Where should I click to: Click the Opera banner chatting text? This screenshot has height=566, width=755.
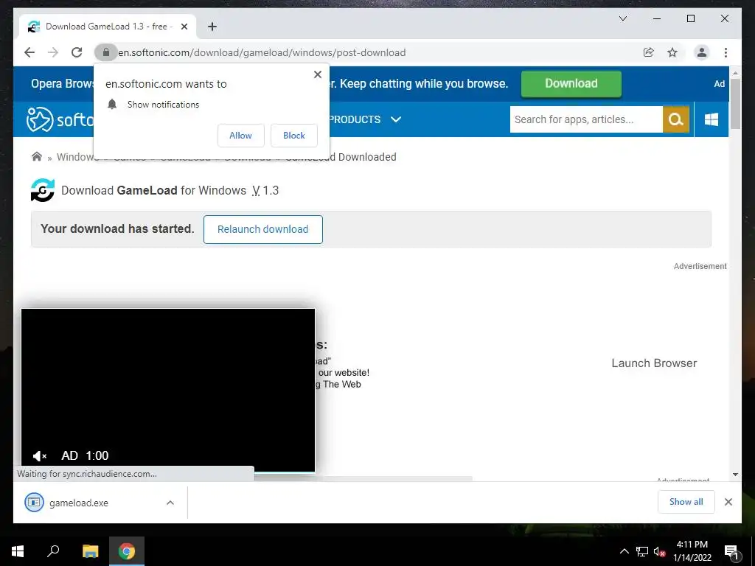(419, 84)
